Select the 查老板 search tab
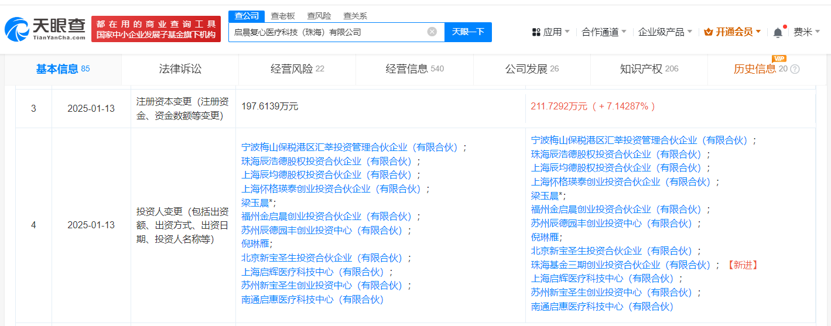The image size is (831, 326). [x=283, y=16]
